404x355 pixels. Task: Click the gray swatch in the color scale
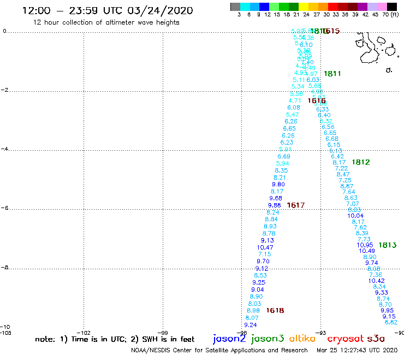point(235,7)
